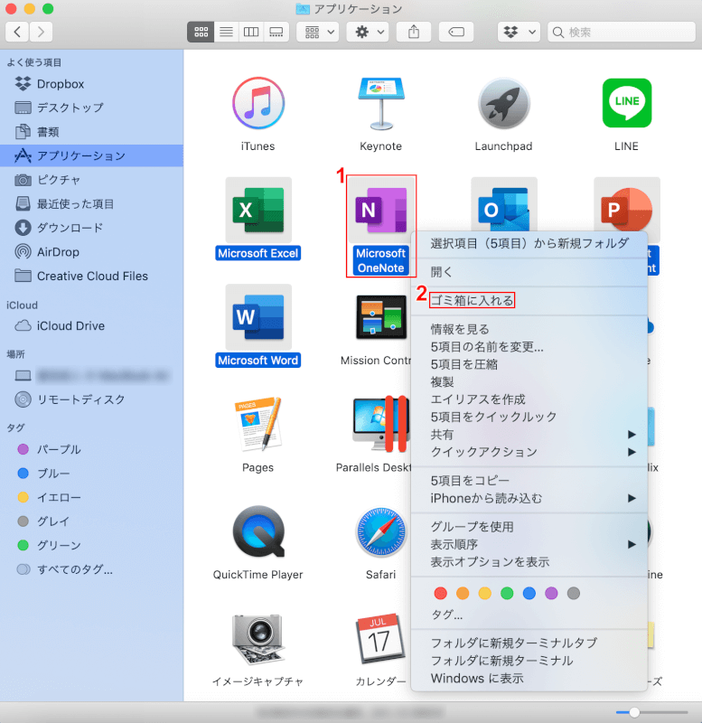Screen dimensions: 702x723
Task: Go back with the back arrow
Action: coord(17,32)
